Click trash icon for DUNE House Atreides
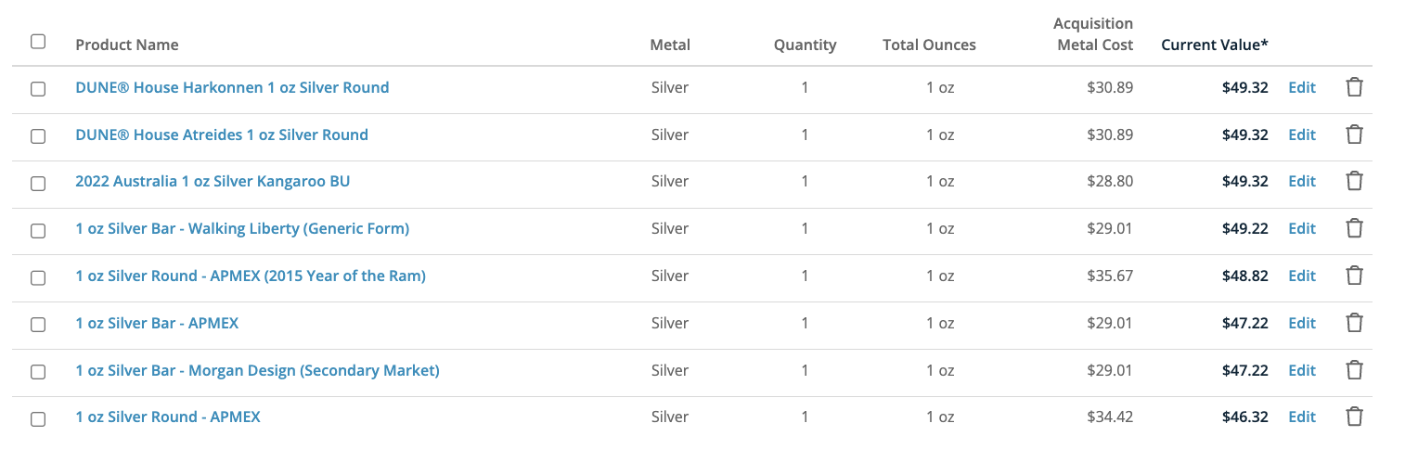The height and width of the screenshot is (449, 1418). coord(1354,135)
